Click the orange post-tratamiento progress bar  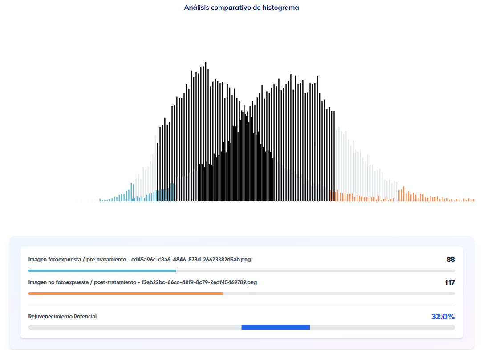pyautogui.click(x=126, y=294)
